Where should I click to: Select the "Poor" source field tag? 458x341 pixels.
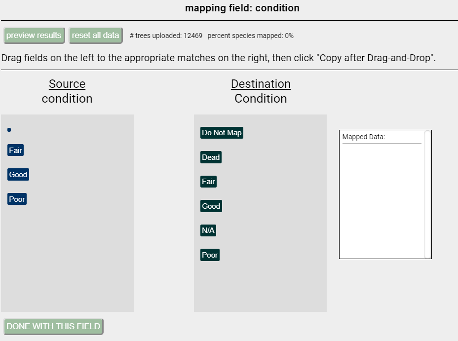point(16,198)
